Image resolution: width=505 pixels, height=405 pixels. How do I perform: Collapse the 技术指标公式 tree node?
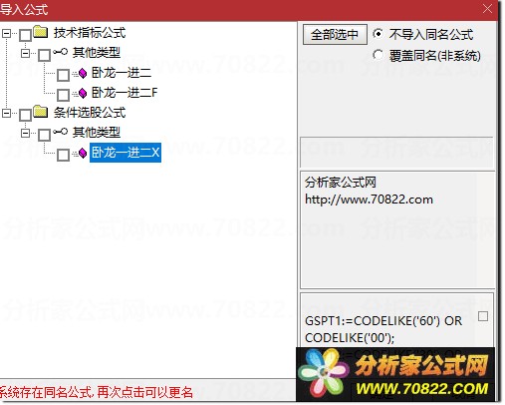[6, 33]
